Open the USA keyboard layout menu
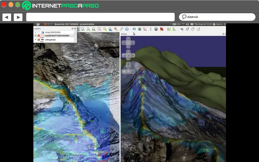This screenshot has width=259, height=162. pyautogui.click(x=176, y=24)
